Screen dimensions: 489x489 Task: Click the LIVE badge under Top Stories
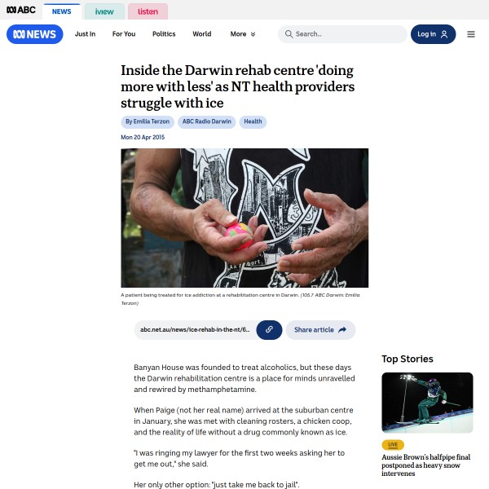[393, 445]
